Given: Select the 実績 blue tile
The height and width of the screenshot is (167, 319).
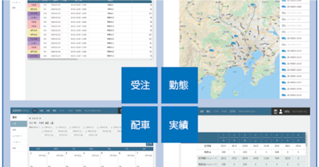Looking at the screenshot, I should [179, 125].
